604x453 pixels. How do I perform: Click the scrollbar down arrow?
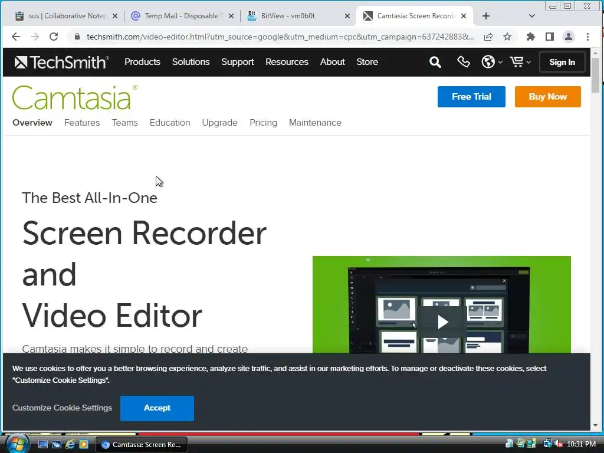pyautogui.click(x=595, y=425)
